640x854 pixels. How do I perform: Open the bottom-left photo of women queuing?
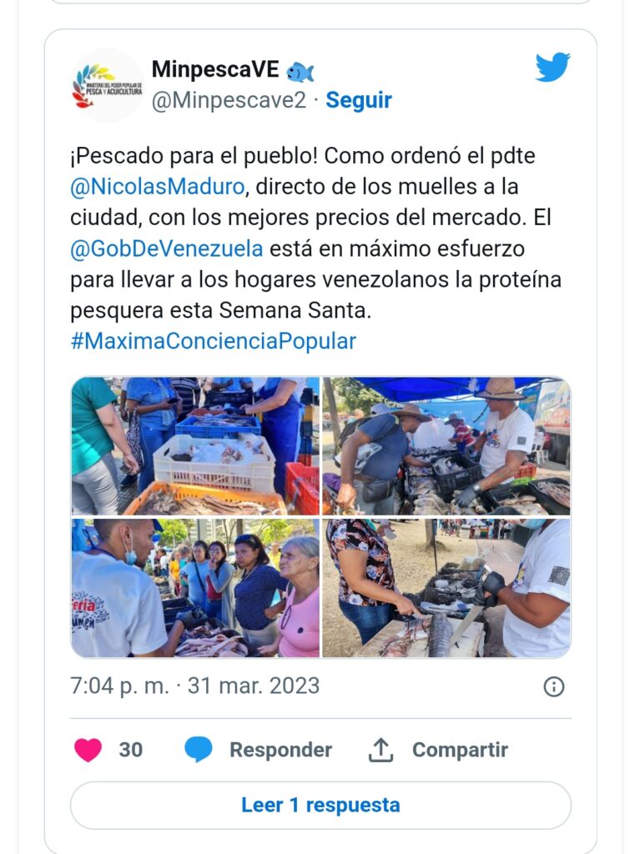(x=195, y=588)
